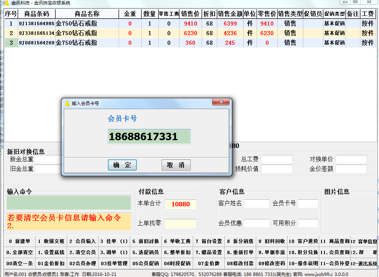Click the 07金价牌 button
This screenshot has width=379, height=277.
(x=209, y=263)
